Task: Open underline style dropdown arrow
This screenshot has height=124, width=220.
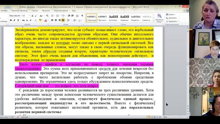Action: tap(20, 20)
